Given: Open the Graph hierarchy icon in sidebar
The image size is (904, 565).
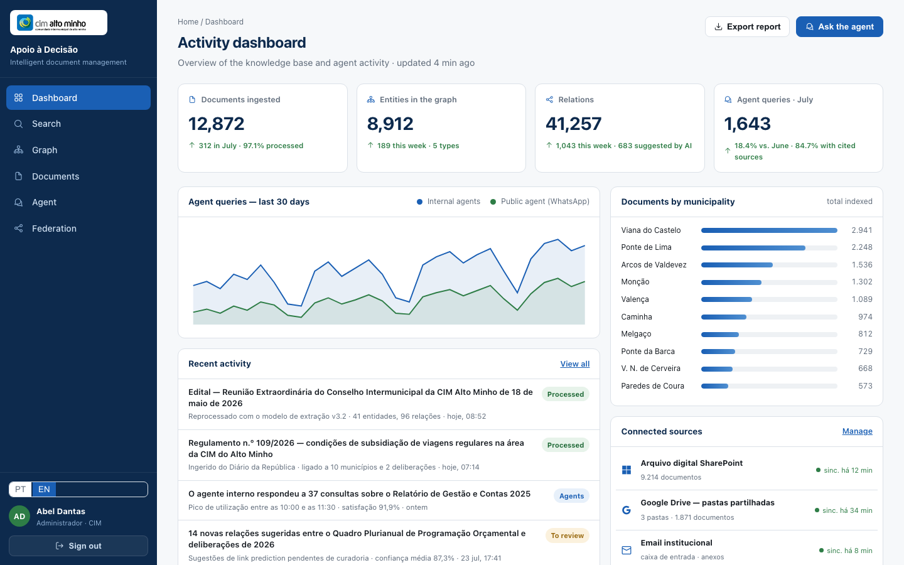Looking at the screenshot, I should [x=19, y=150].
